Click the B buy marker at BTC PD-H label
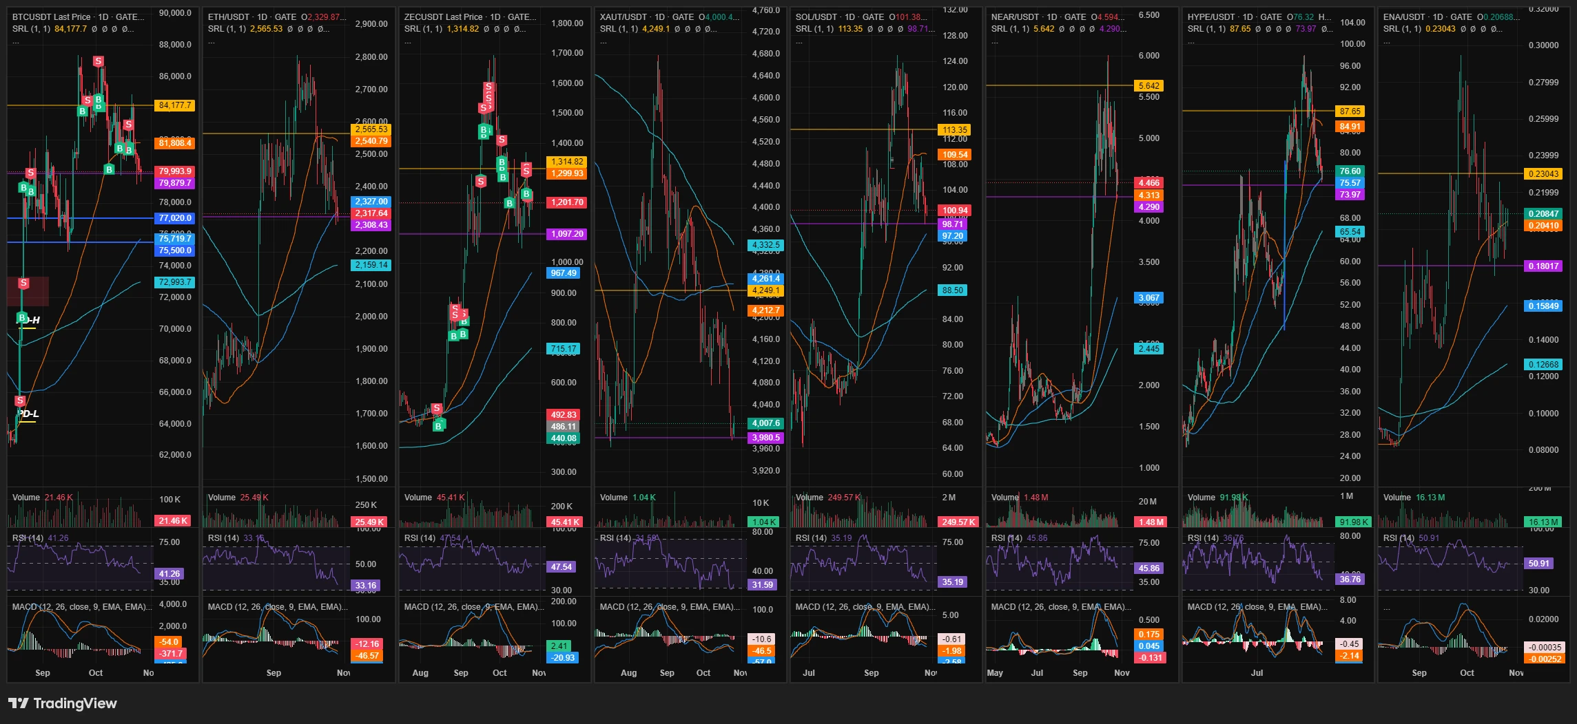 [x=22, y=318]
